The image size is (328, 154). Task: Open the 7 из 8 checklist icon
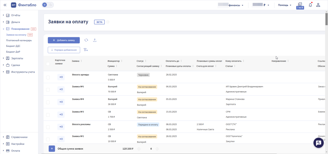point(300,6)
